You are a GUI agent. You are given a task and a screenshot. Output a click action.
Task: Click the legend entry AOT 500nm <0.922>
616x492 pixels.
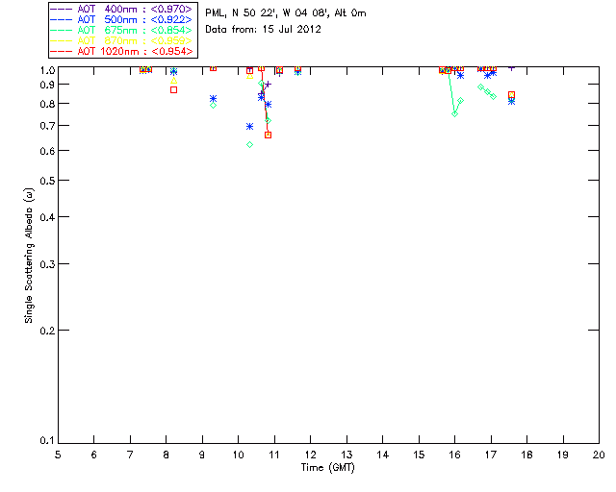tap(121, 19)
